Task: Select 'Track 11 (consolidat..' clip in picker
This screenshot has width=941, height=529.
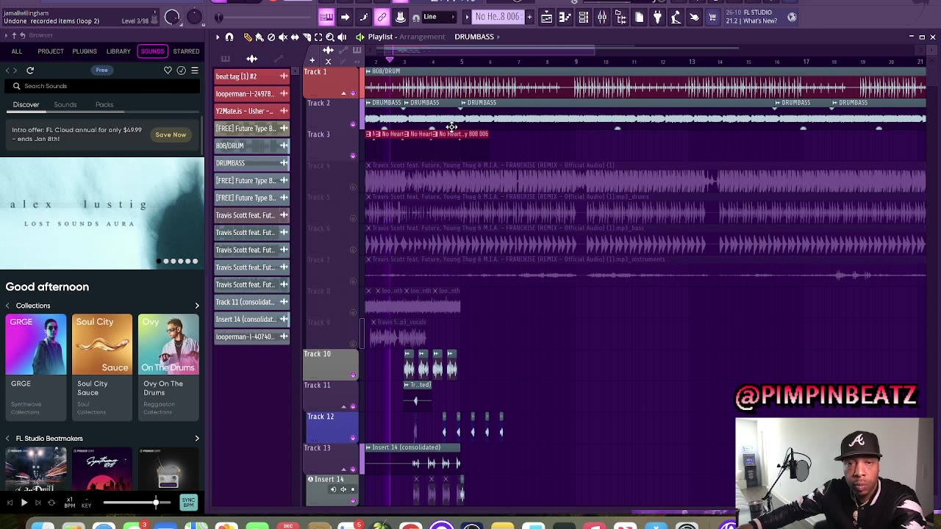Action: click(252, 302)
